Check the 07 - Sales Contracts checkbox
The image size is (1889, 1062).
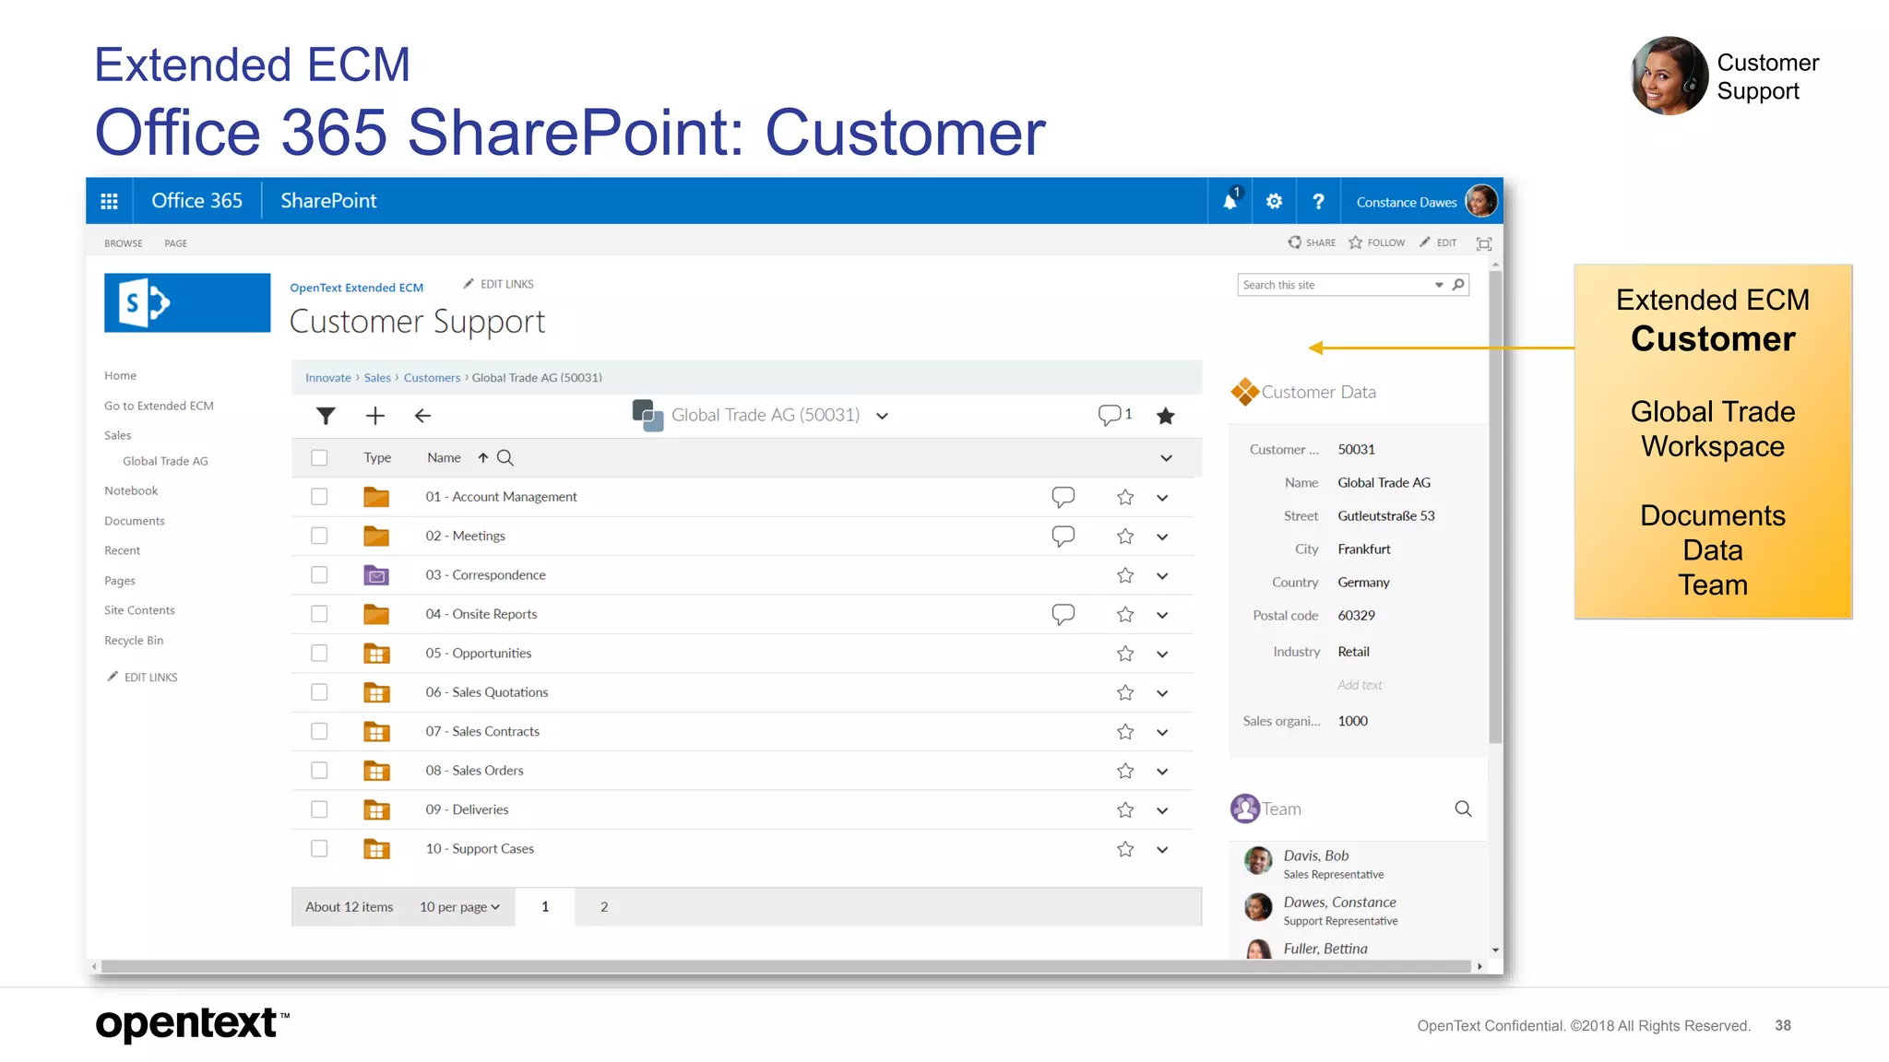pos(319,731)
